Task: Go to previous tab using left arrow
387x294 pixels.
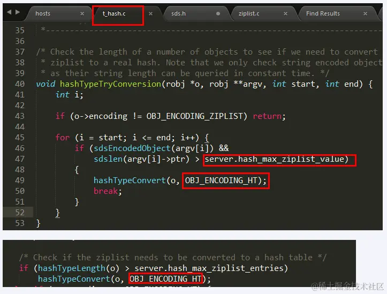Action: (x=9, y=12)
